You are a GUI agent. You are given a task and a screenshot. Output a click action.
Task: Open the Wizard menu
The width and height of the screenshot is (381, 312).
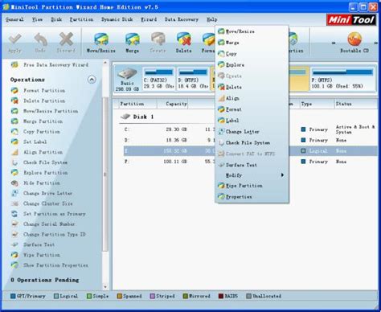tap(149, 19)
